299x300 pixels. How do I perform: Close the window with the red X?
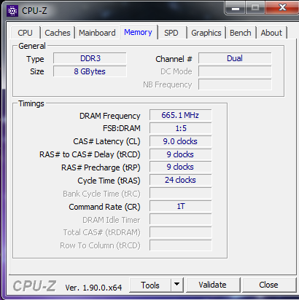282,8
